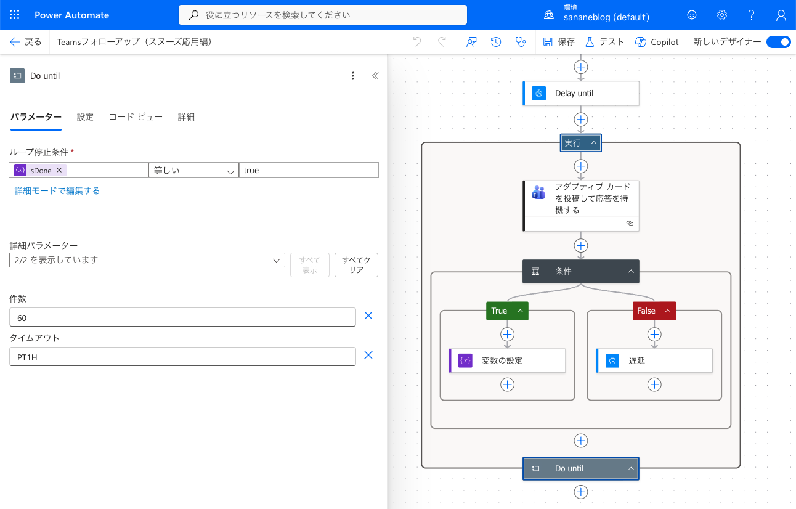Image resolution: width=796 pixels, height=509 pixels.
Task: Click the undo arrow icon
Action: point(418,42)
